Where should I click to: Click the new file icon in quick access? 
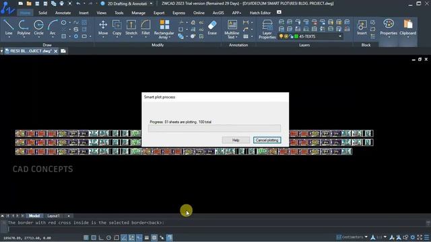(x=21, y=3)
